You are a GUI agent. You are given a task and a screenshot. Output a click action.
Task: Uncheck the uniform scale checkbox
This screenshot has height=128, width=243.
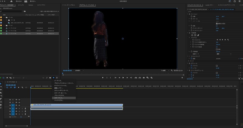point(217,24)
